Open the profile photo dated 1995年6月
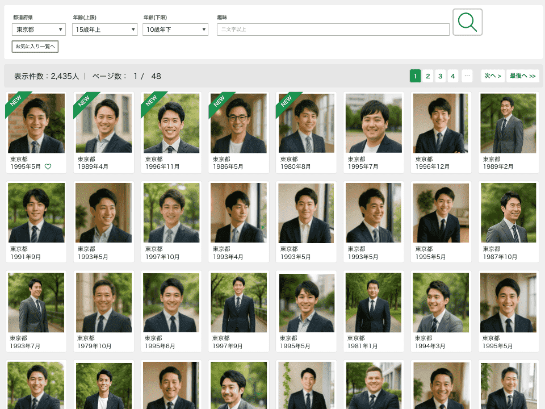 coord(171,302)
